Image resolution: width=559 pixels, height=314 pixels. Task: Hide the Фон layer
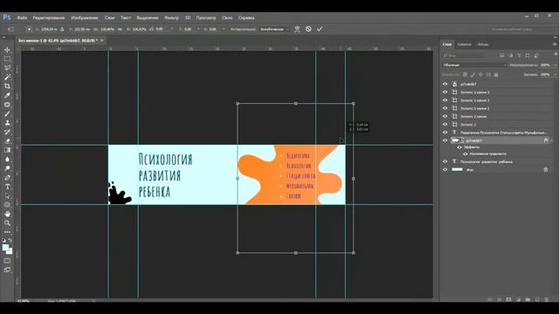pyautogui.click(x=445, y=170)
